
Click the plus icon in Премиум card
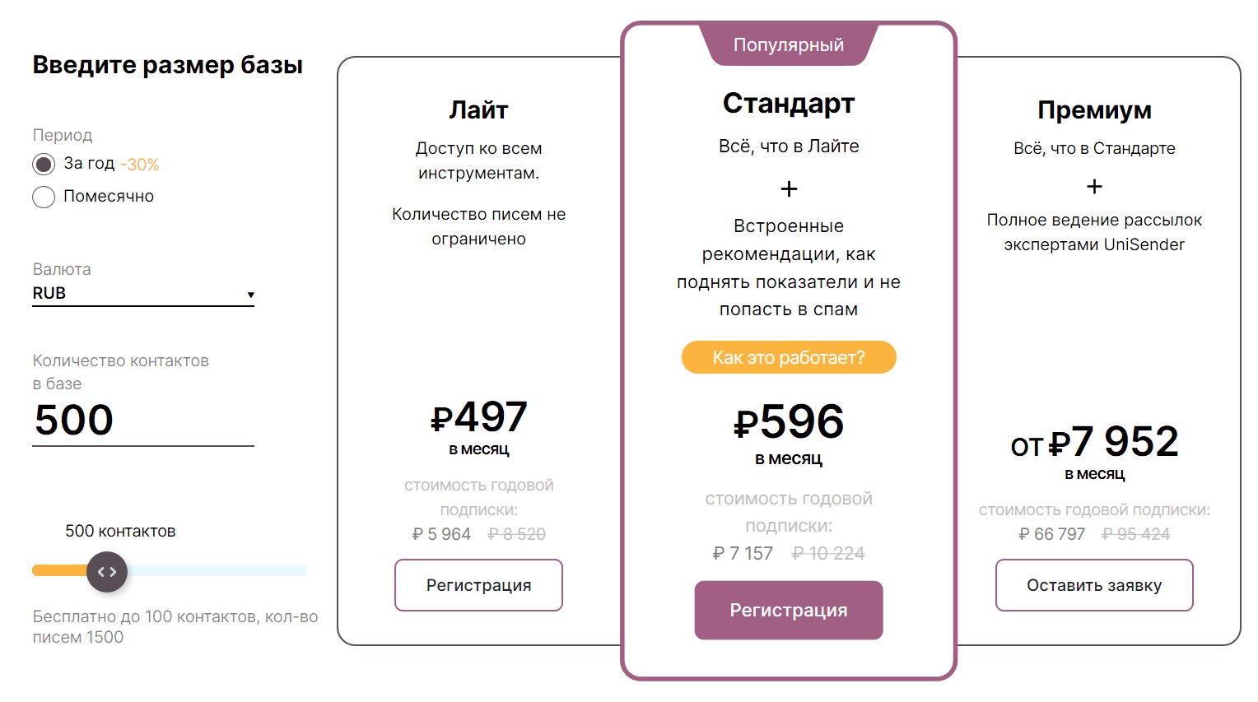point(1094,187)
